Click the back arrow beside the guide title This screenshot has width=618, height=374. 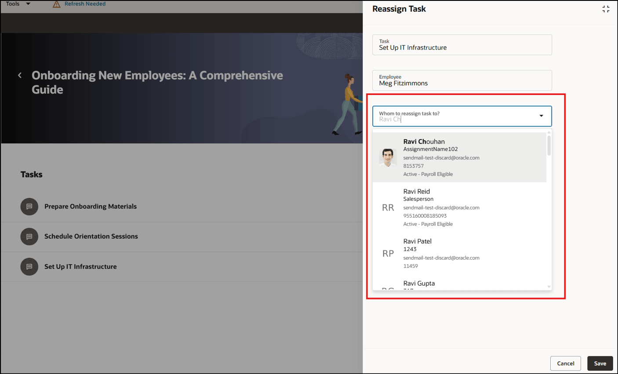(x=20, y=75)
